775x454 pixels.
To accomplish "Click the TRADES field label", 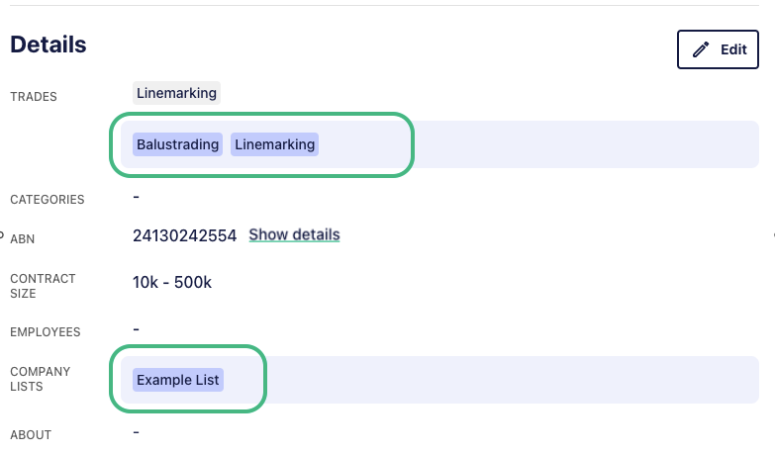I will [34, 96].
